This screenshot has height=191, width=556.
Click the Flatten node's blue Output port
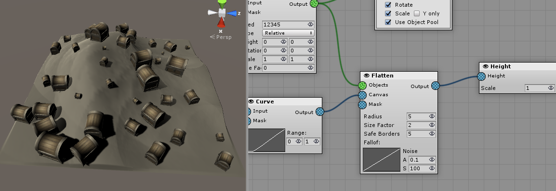436,86
